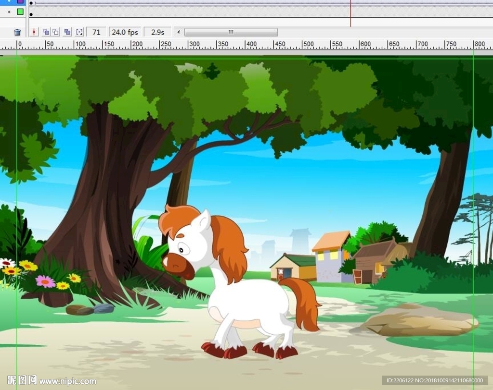Click the timeline scrollbar left arrow
The width and height of the screenshot is (493, 390).
point(179,32)
